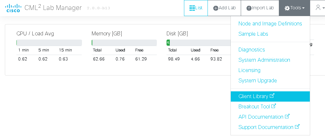Click external link icon beside Breakout Tool
This screenshot has width=325, height=137.
tap(274, 106)
